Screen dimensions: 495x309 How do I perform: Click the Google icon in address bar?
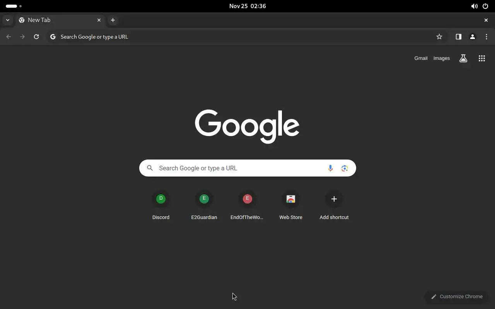[x=53, y=37]
